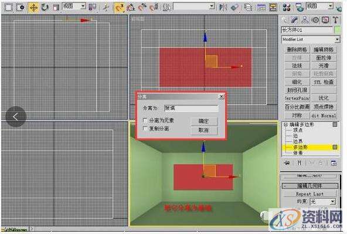347x234 pixels.
Task: Collapse the 编辑多边形 modifier tree
Action: (x=285, y=125)
